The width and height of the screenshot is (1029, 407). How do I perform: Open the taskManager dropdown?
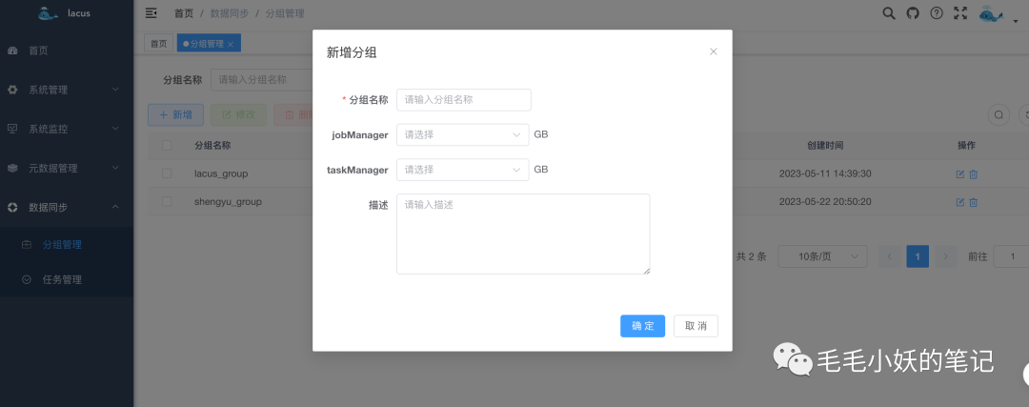pyautogui.click(x=463, y=170)
